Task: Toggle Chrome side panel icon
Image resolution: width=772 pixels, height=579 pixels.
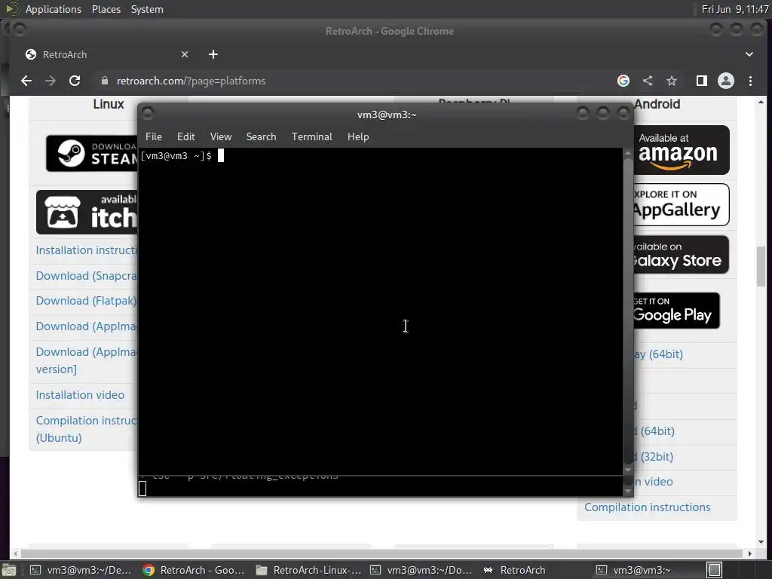Action: pyautogui.click(x=702, y=81)
